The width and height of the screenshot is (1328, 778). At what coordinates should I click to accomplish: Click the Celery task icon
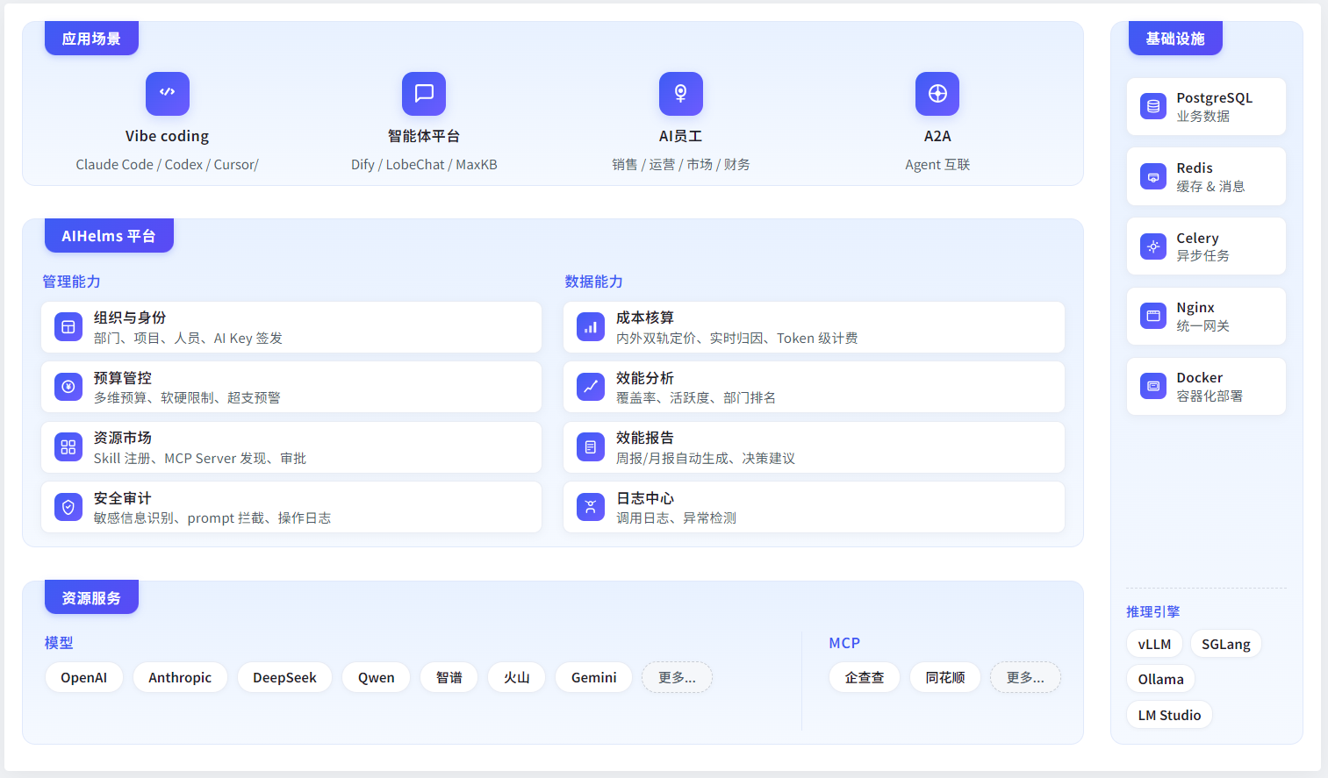pyautogui.click(x=1153, y=246)
